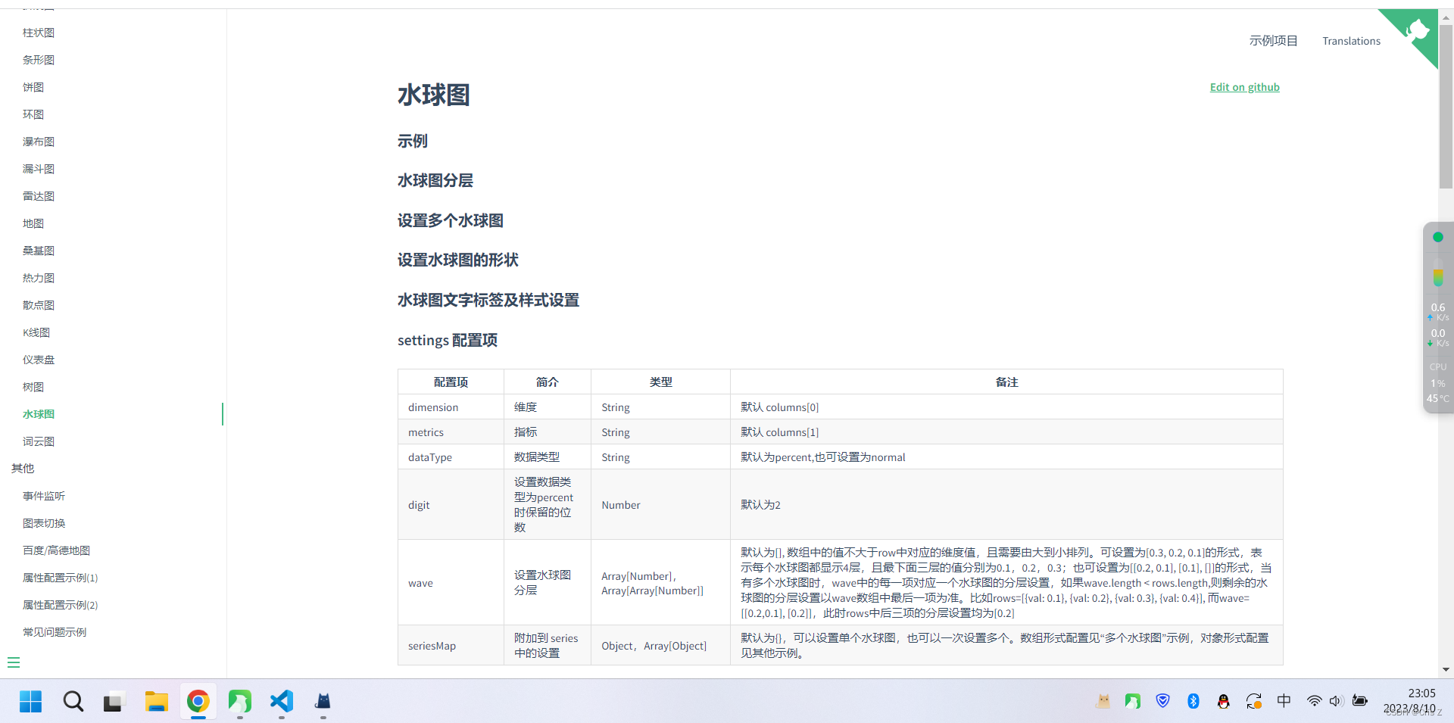Click the 中 input method indicator
The image size is (1454, 723).
pyautogui.click(x=1284, y=702)
